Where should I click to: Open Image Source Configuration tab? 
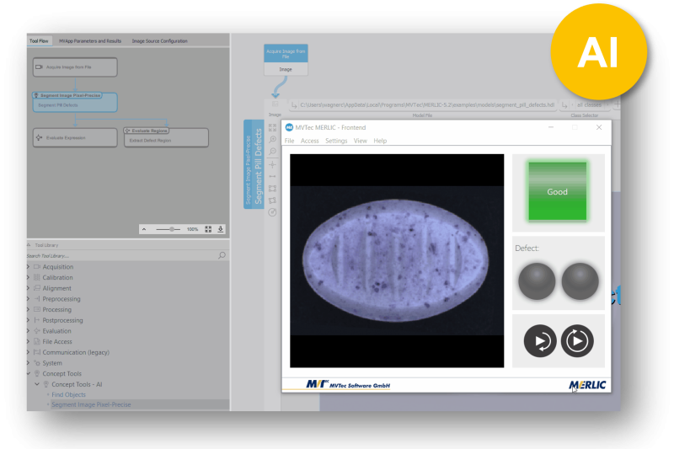tap(159, 40)
